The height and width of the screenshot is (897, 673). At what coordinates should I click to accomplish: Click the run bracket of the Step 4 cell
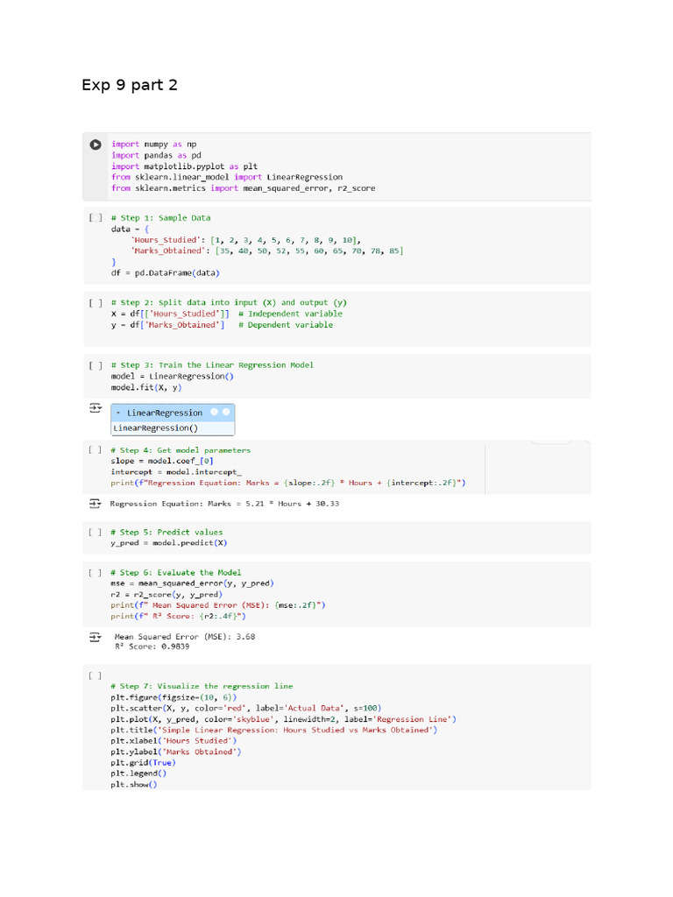[95, 450]
